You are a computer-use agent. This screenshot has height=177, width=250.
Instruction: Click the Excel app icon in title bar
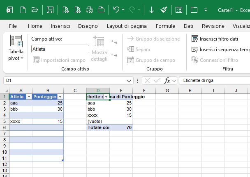tap(10, 10)
